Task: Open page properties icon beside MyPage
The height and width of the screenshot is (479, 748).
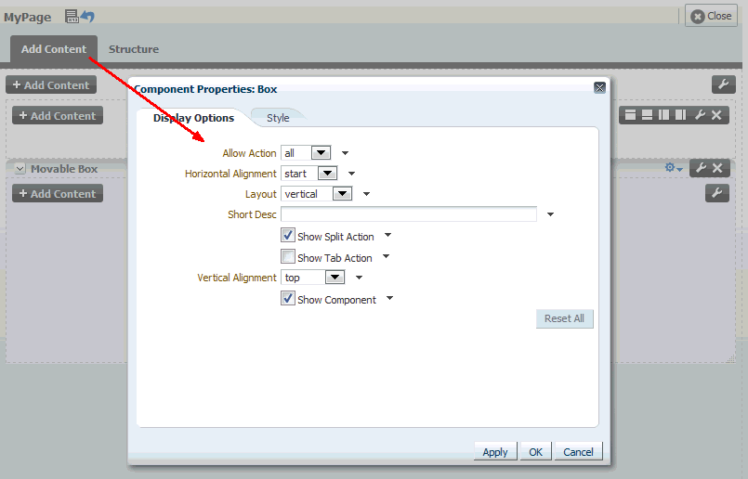Action: (72, 17)
